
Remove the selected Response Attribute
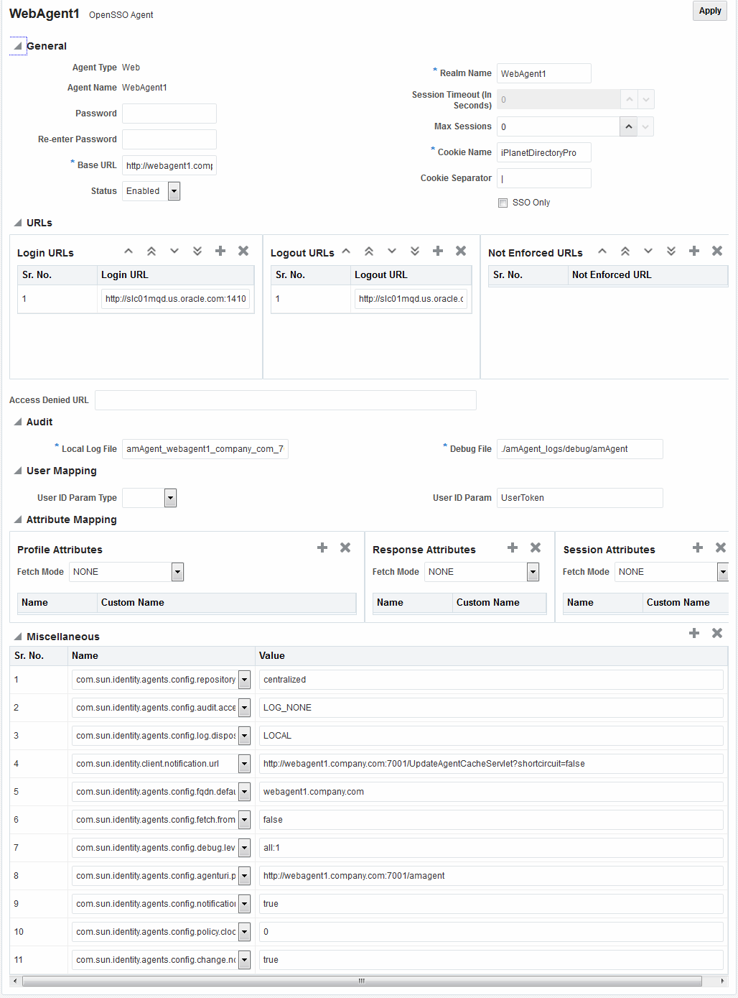coord(536,547)
